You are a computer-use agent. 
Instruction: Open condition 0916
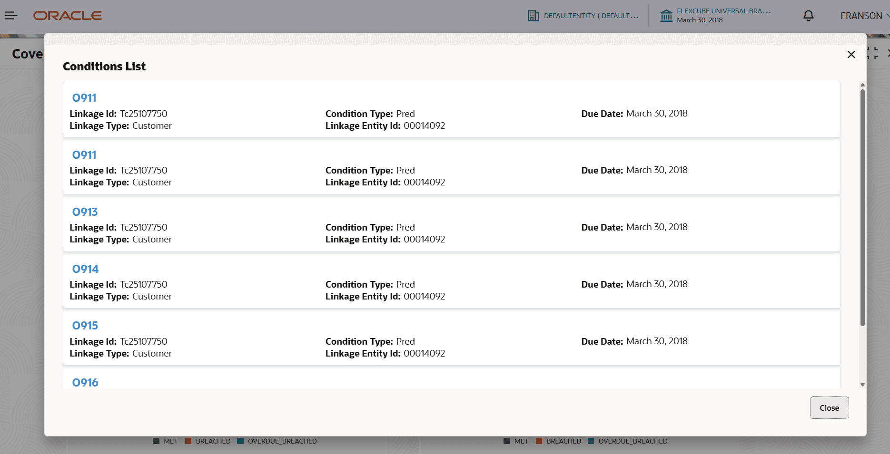(85, 382)
